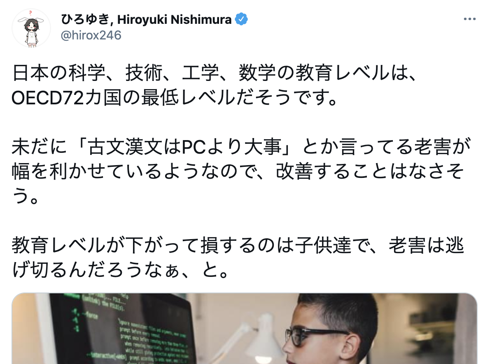Viewport: 490px width, 364px height.
Task: Select the line OECD72カ国の最低レベルだそうです
Action: (x=175, y=97)
